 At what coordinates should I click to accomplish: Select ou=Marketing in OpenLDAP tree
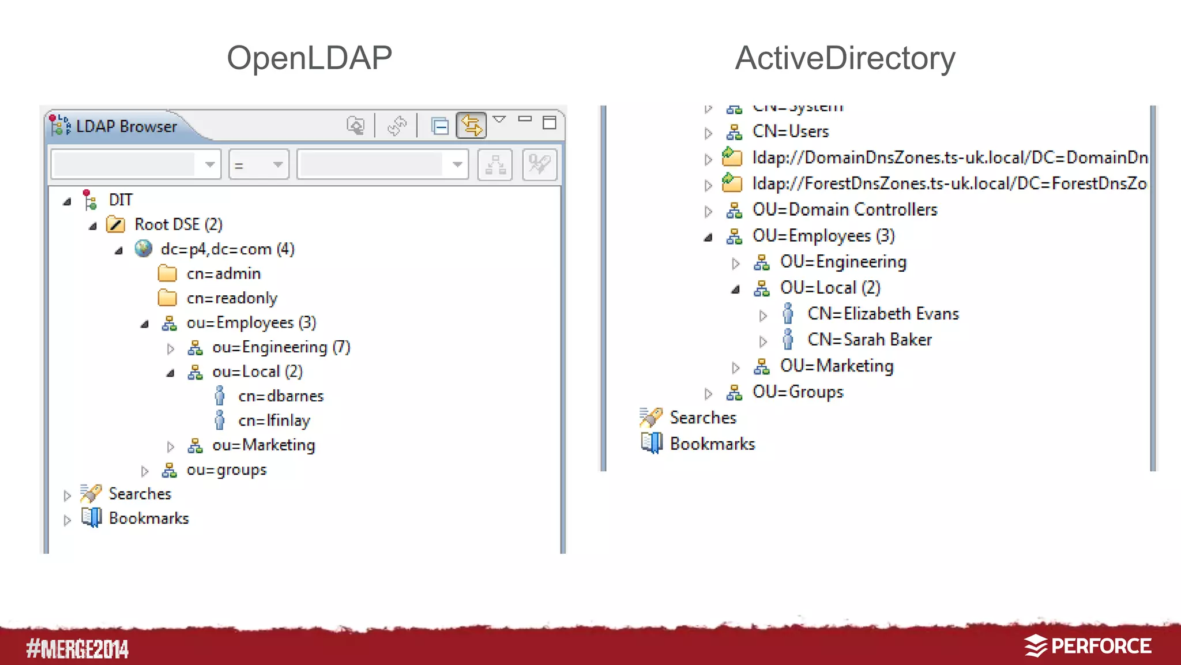264,445
